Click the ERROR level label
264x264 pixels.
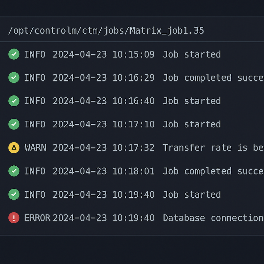coord(37,218)
